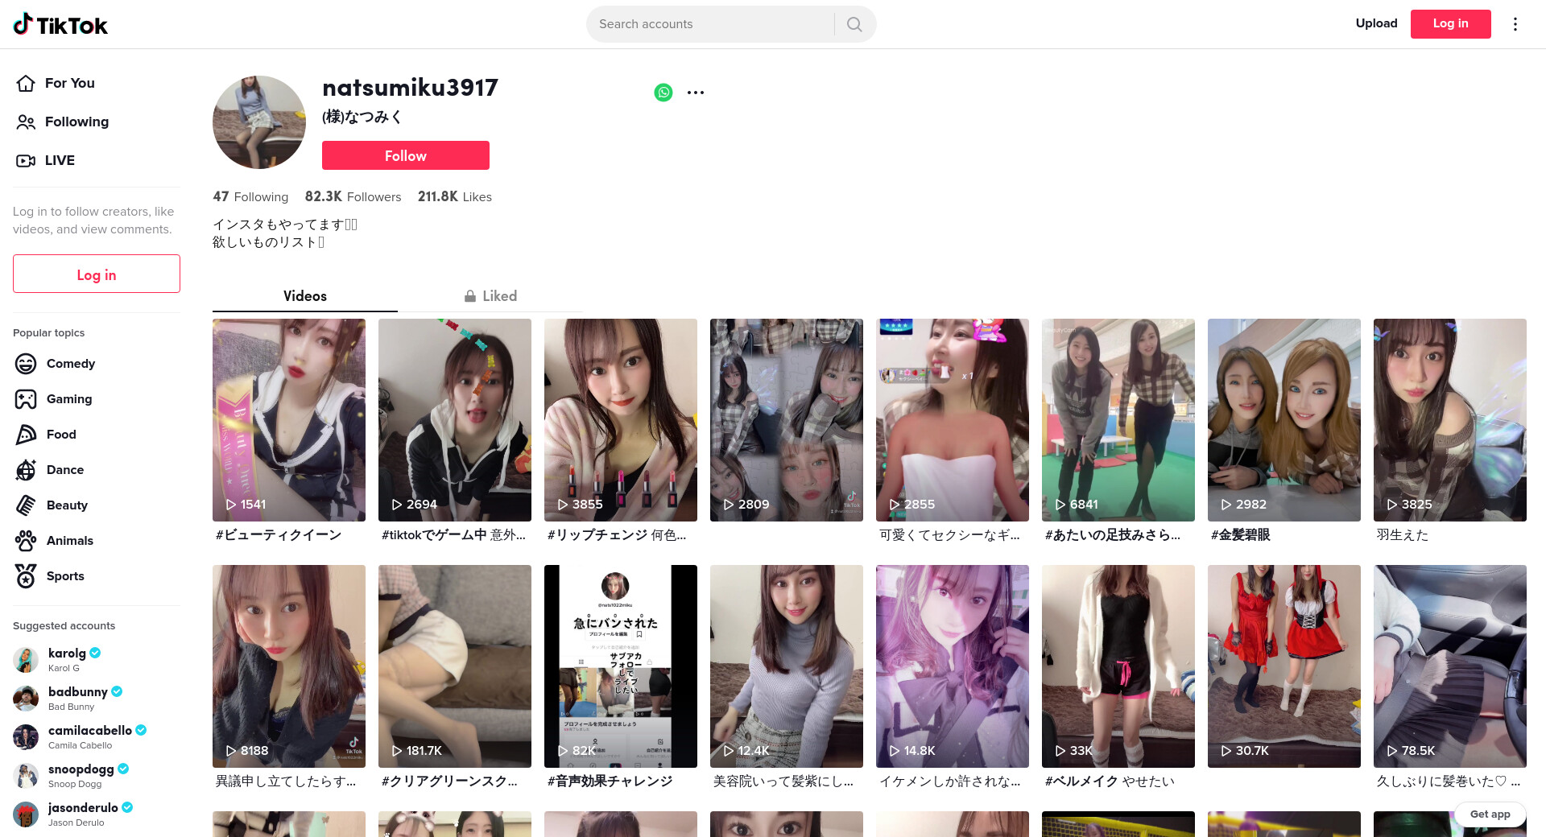Open the profile more-options ellipsis

click(696, 93)
